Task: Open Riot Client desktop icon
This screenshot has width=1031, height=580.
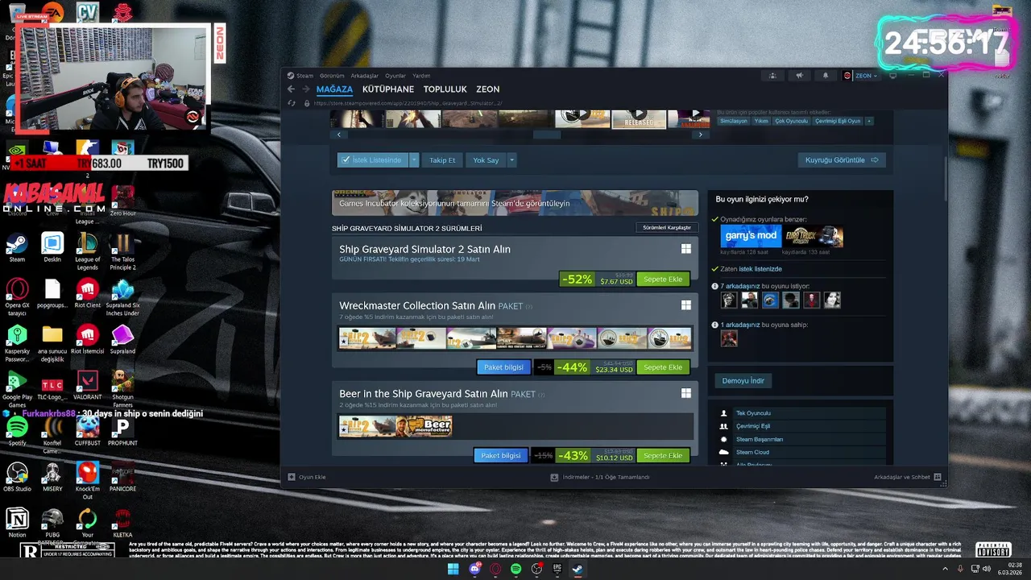Action: (x=87, y=294)
